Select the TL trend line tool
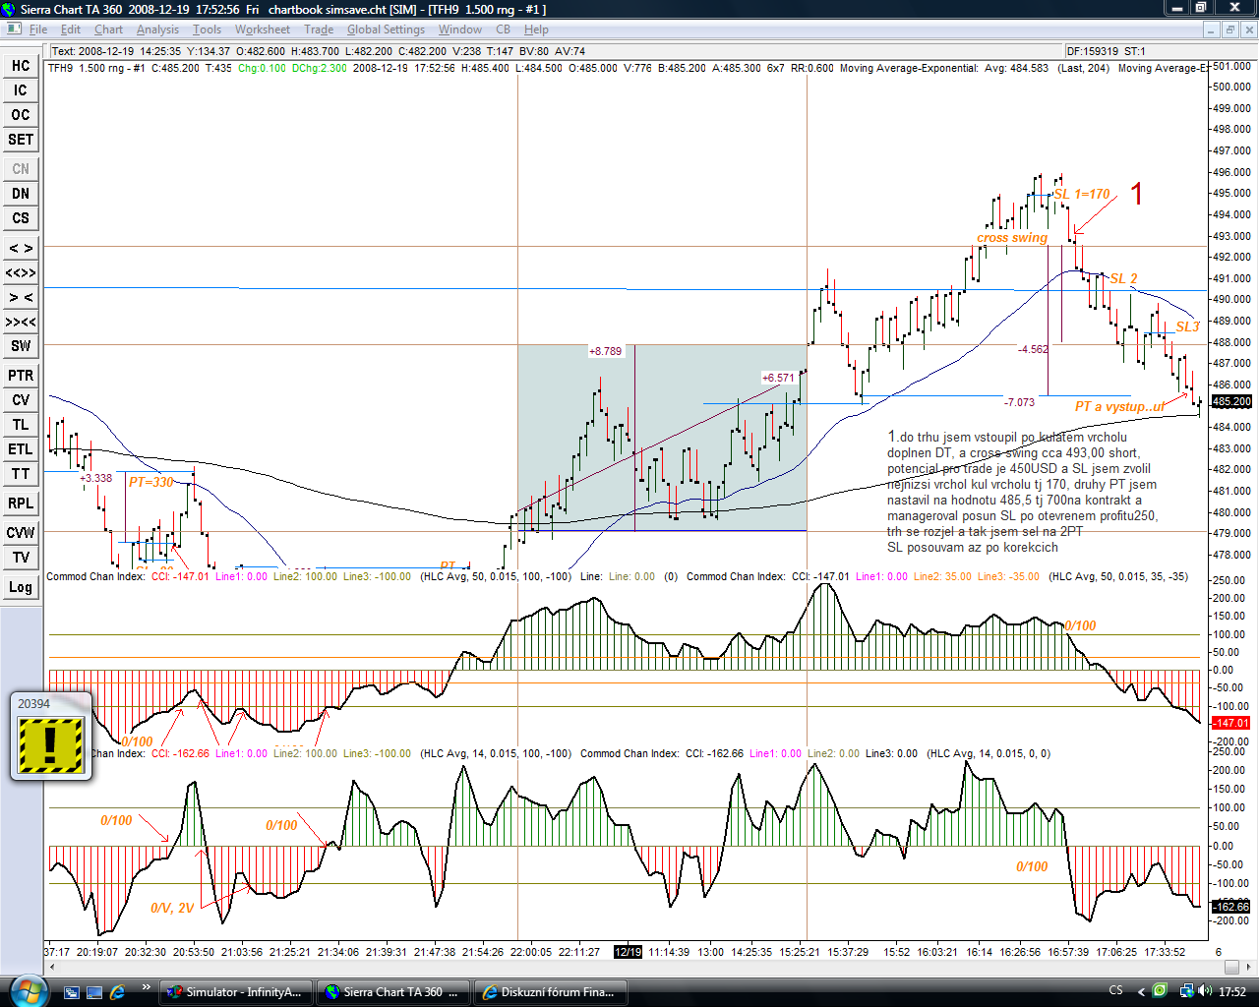 [21, 425]
